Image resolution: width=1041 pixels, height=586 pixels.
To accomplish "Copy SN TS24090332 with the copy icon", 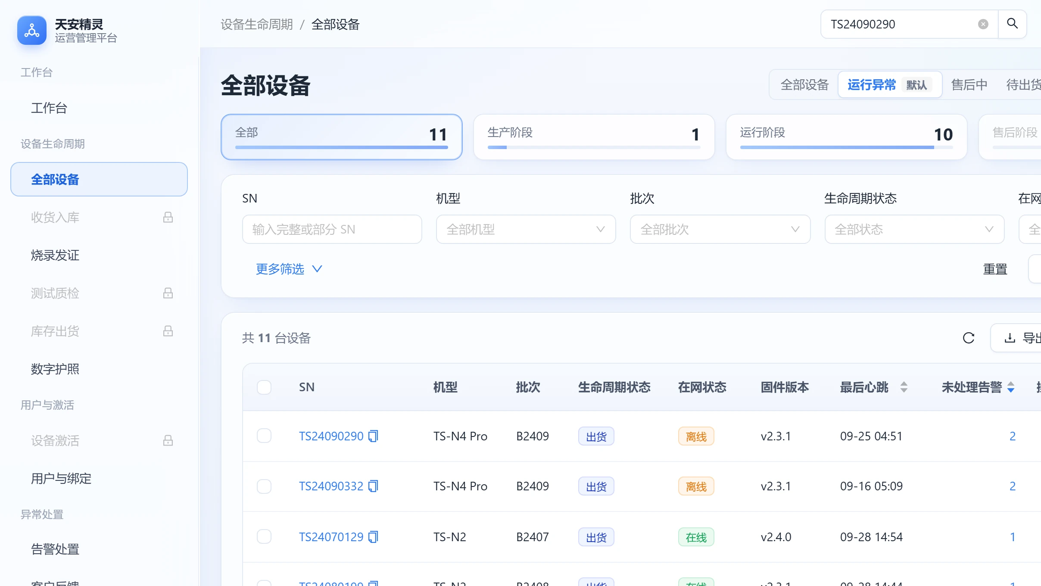I will click(373, 486).
